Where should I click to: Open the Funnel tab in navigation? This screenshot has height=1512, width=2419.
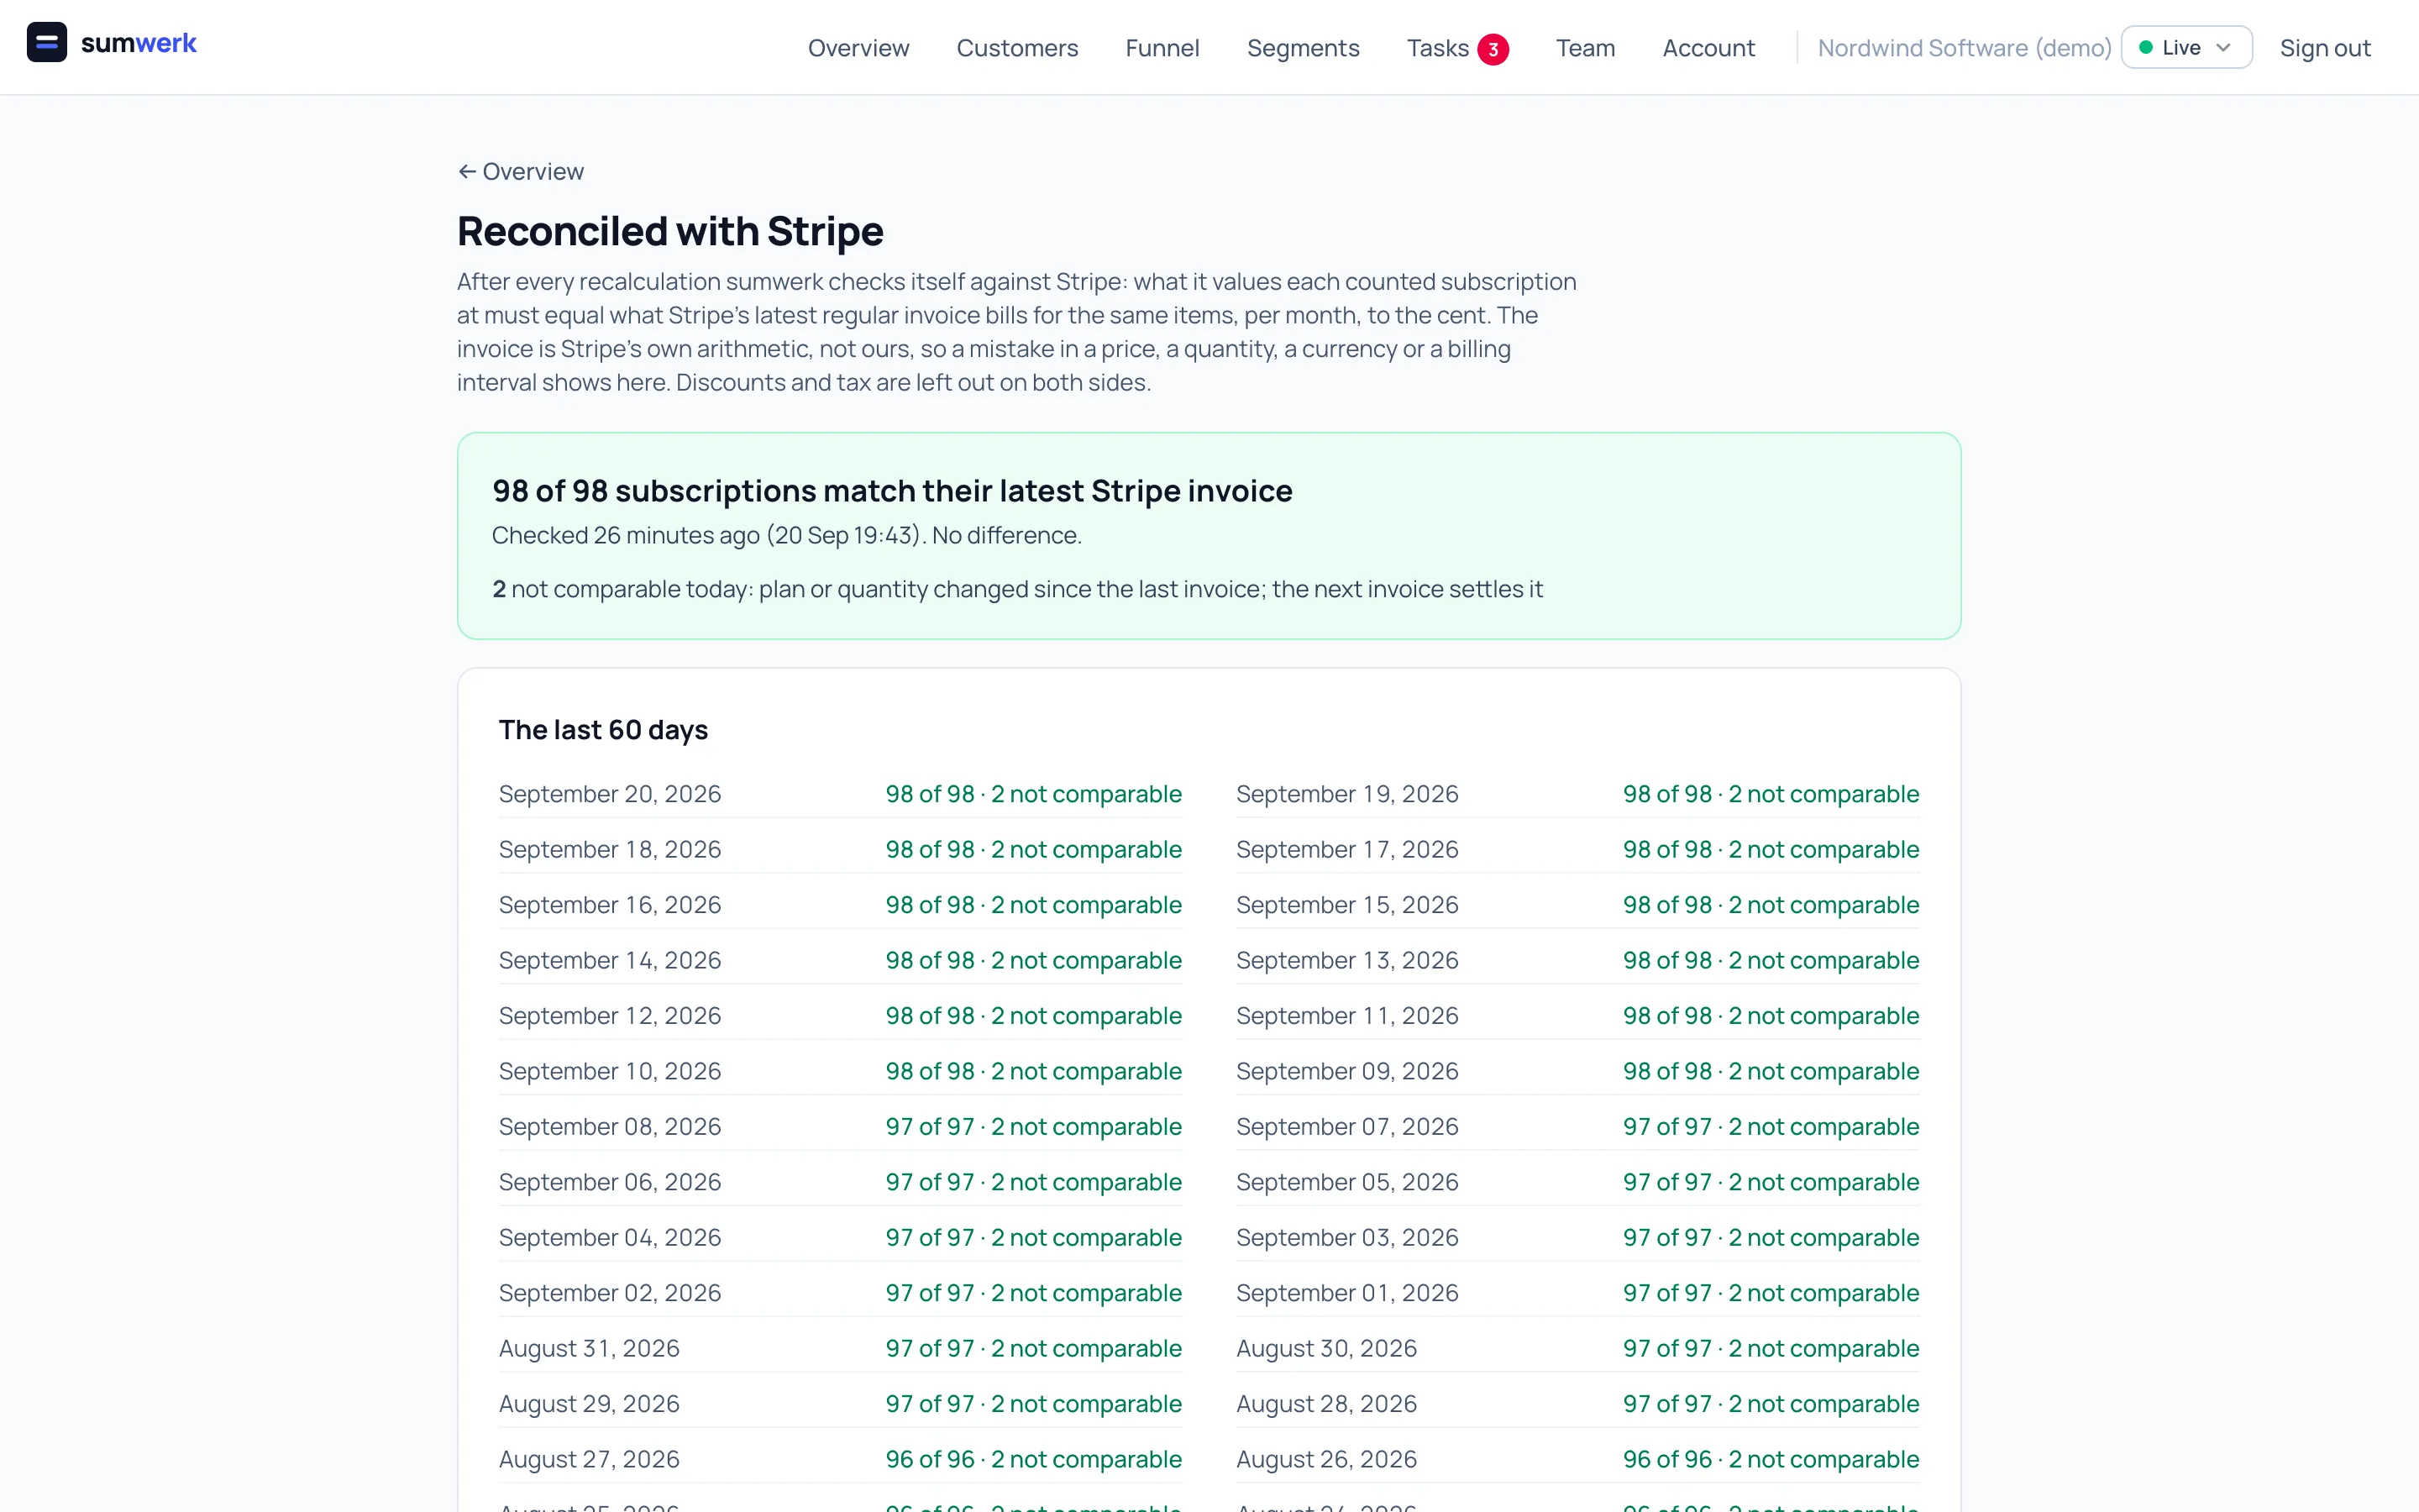(x=1162, y=48)
